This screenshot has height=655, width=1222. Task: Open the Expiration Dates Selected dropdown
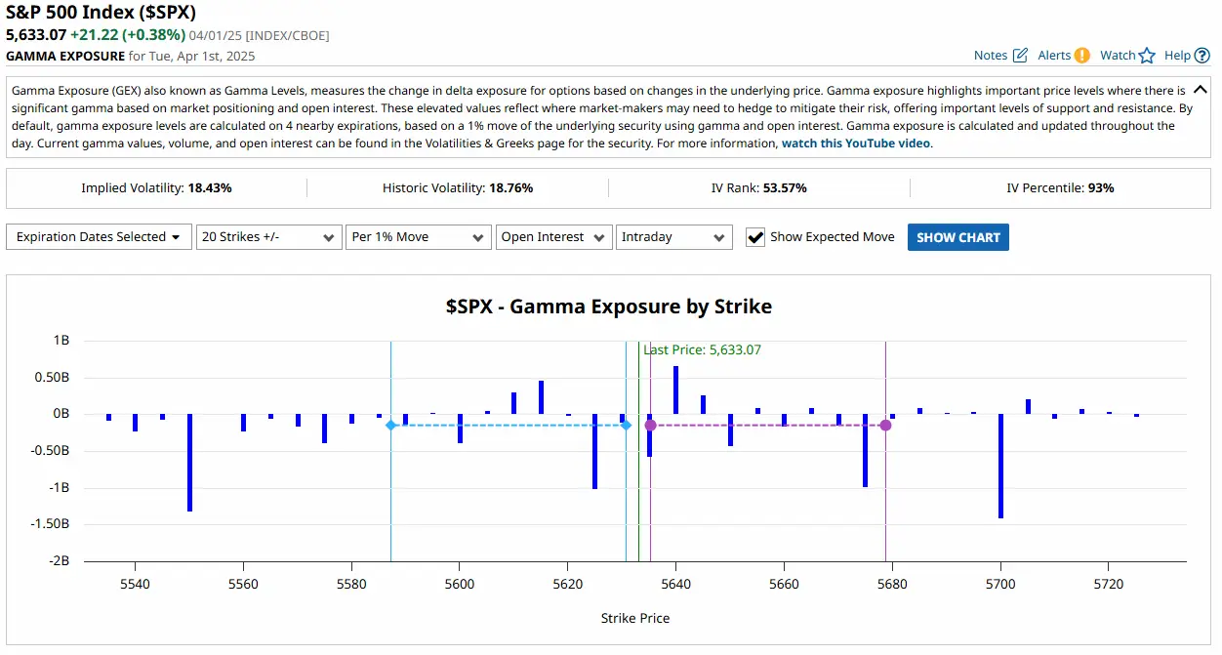click(x=99, y=237)
